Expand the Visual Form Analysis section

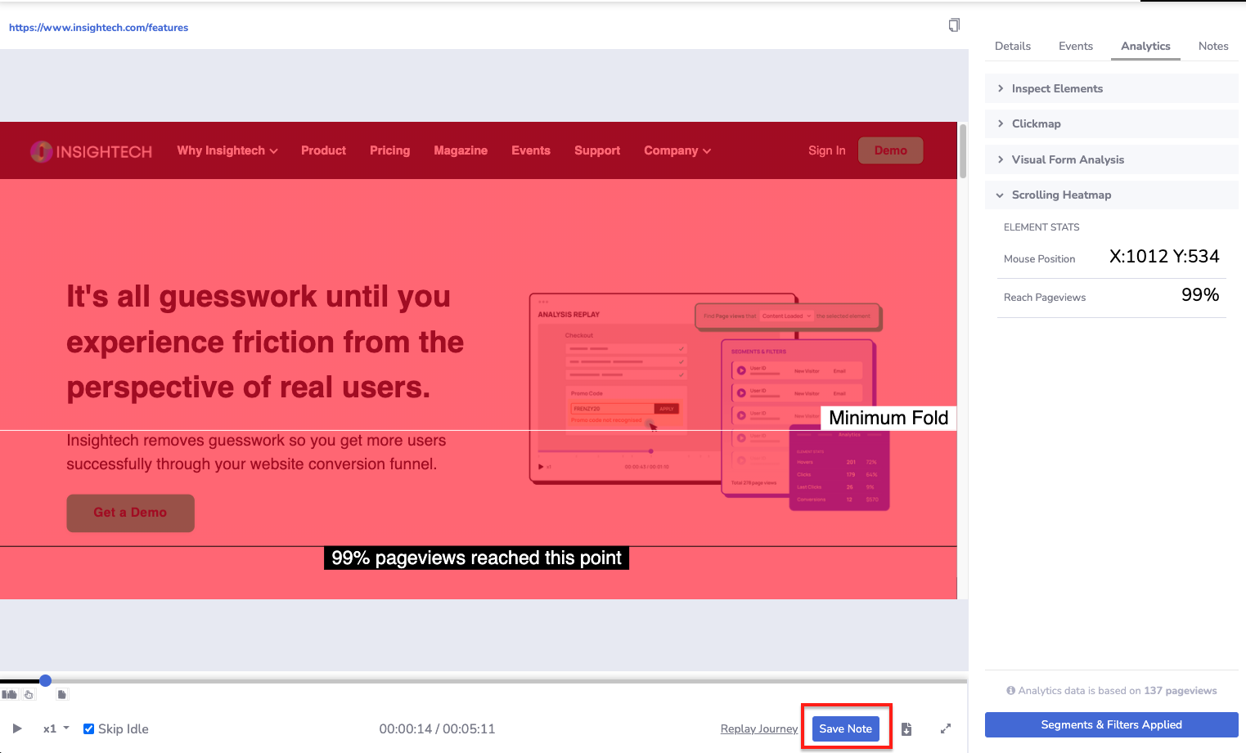[x=1111, y=159]
